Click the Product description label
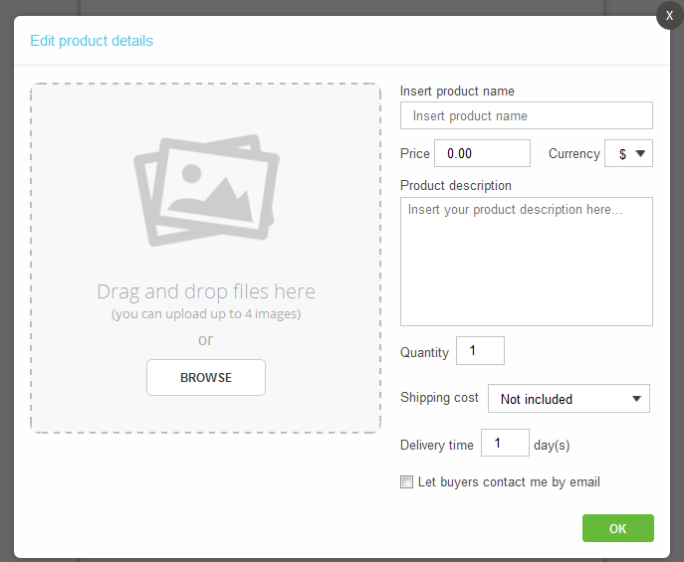The height and width of the screenshot is (562, 684). point(456,186)
